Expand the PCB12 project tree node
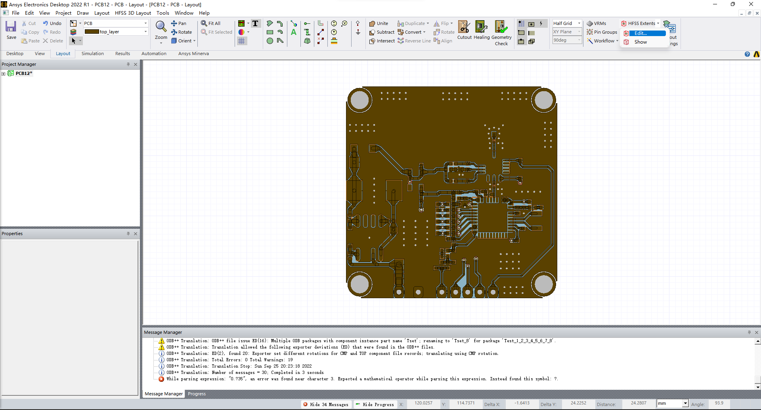Image resolution: width=761 pixels, height=410 pixels. point(4,73)
